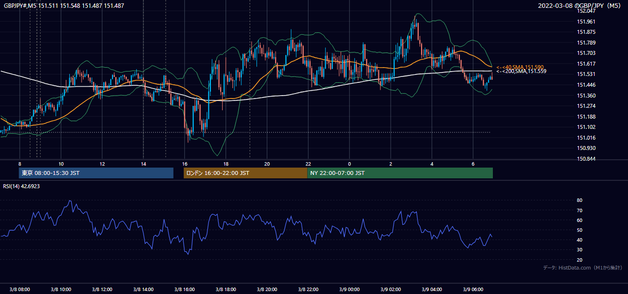This screenshot has height=294, width=628.
Task: Click the 151.360 price axis label
Action: point(587,96)
